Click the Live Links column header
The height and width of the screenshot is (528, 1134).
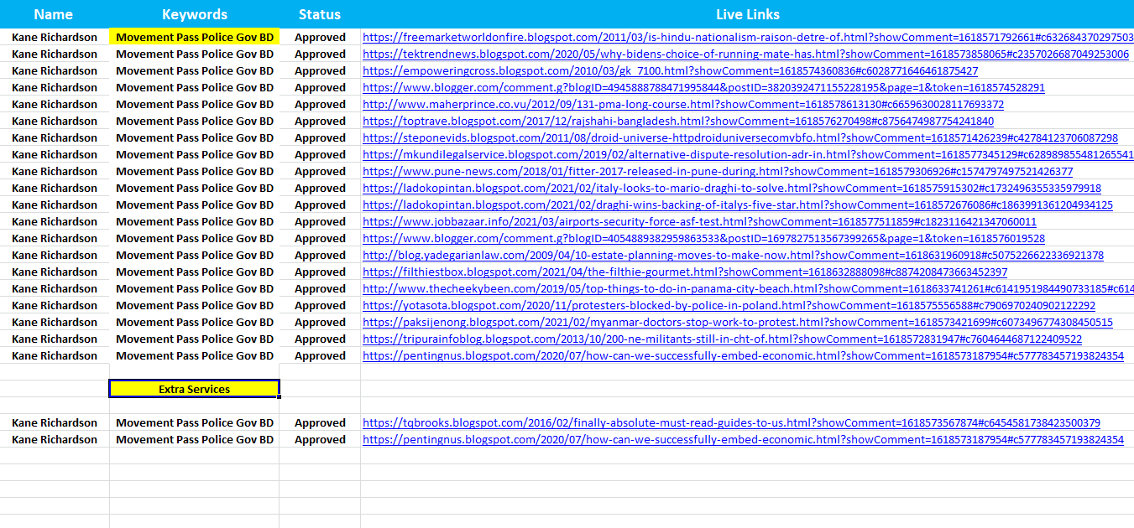[747, 14]
